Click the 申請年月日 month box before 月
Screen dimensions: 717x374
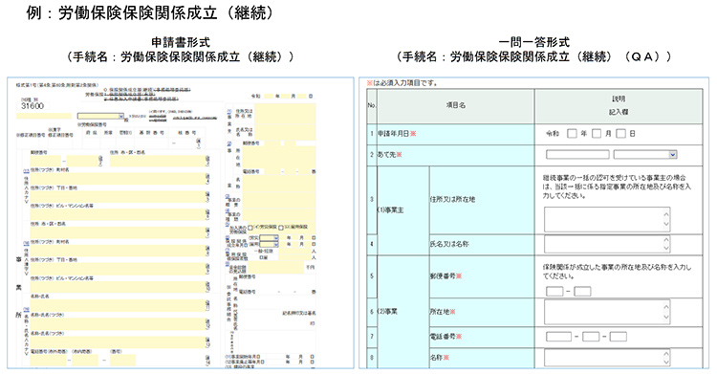[x=597, y=133]
